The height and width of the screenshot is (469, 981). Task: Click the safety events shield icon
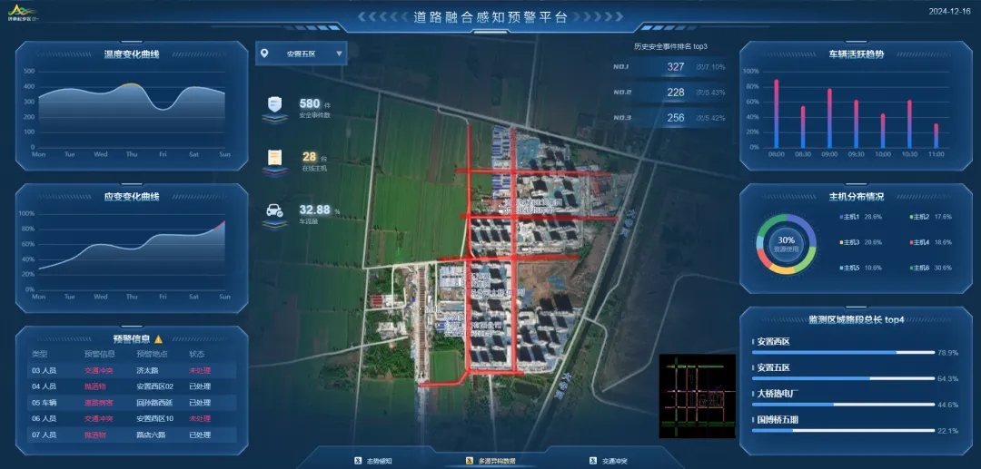(272, 106)
